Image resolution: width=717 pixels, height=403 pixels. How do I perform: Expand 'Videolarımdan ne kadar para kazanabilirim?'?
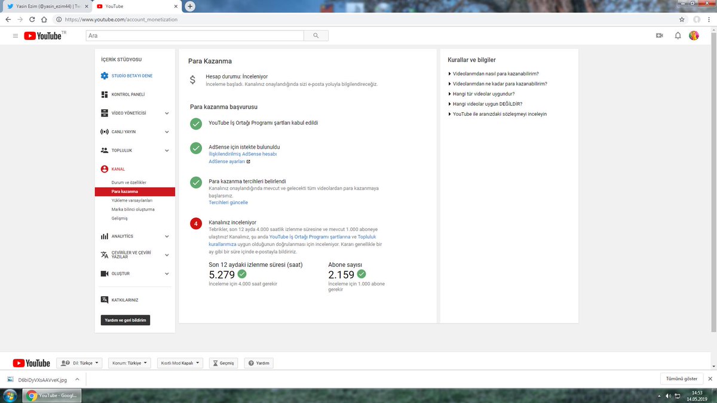click(x=498, y=84)
